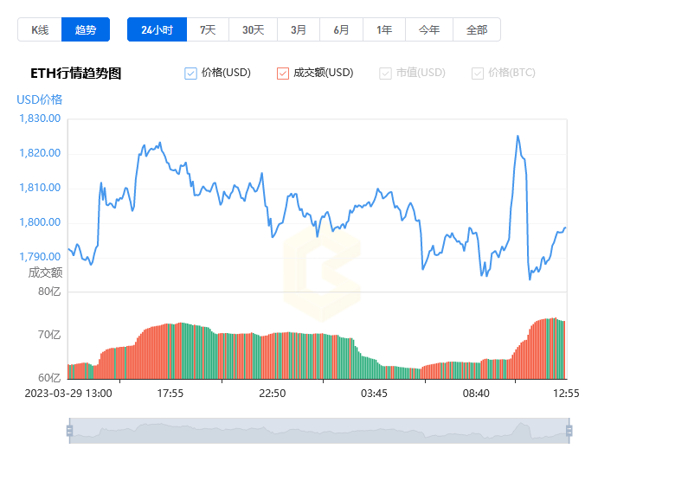Screen dimensions: 675x487
Task: Uncheck the 成交额(USD) red checkbox
Action: (283, 74)
